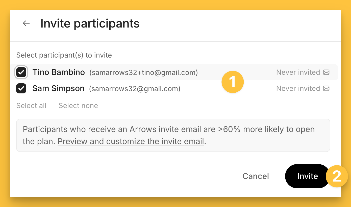Uncheck the Sam Simpson checkbox
Image resolution: width=351 pixels, height=207 pixels.
coord(21,89)
